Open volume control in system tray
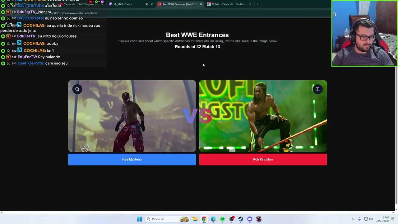 click(371, 219)
